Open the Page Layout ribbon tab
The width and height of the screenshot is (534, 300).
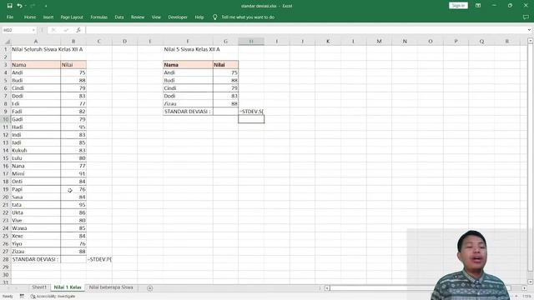click(x=72, y=17)
